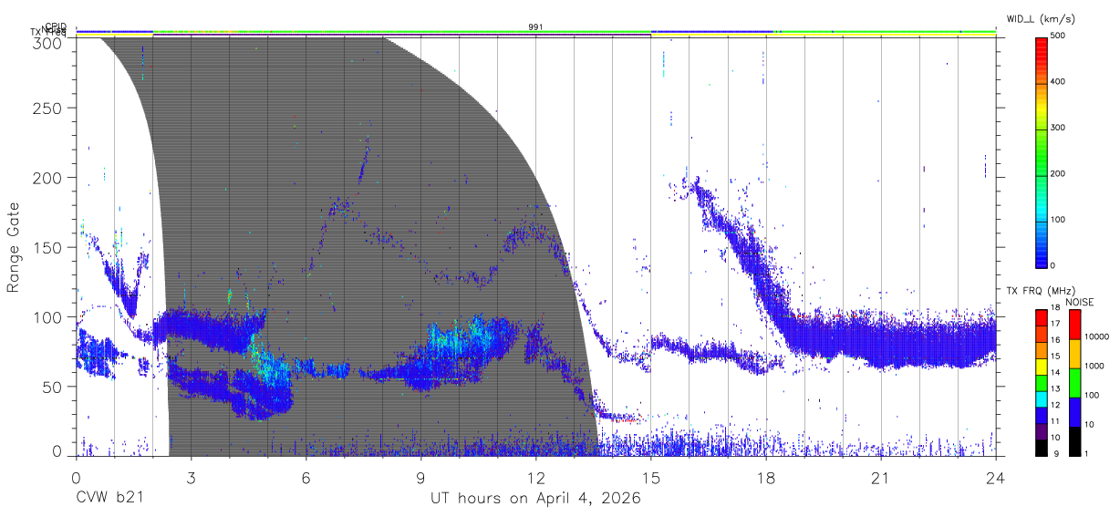Click the 6 tick on UT hours axis
The height and width of the screenshot is (517, 1120).
(x=306, y=477)
